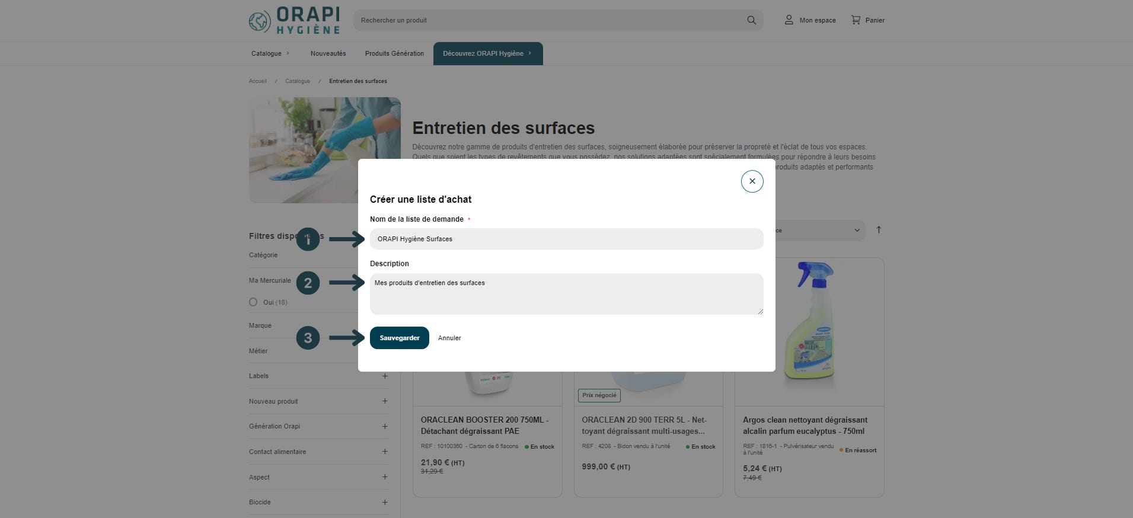Open Produits Génération menu item
The width and height of the screenshot is (1133, 518).
pos(394,53)
